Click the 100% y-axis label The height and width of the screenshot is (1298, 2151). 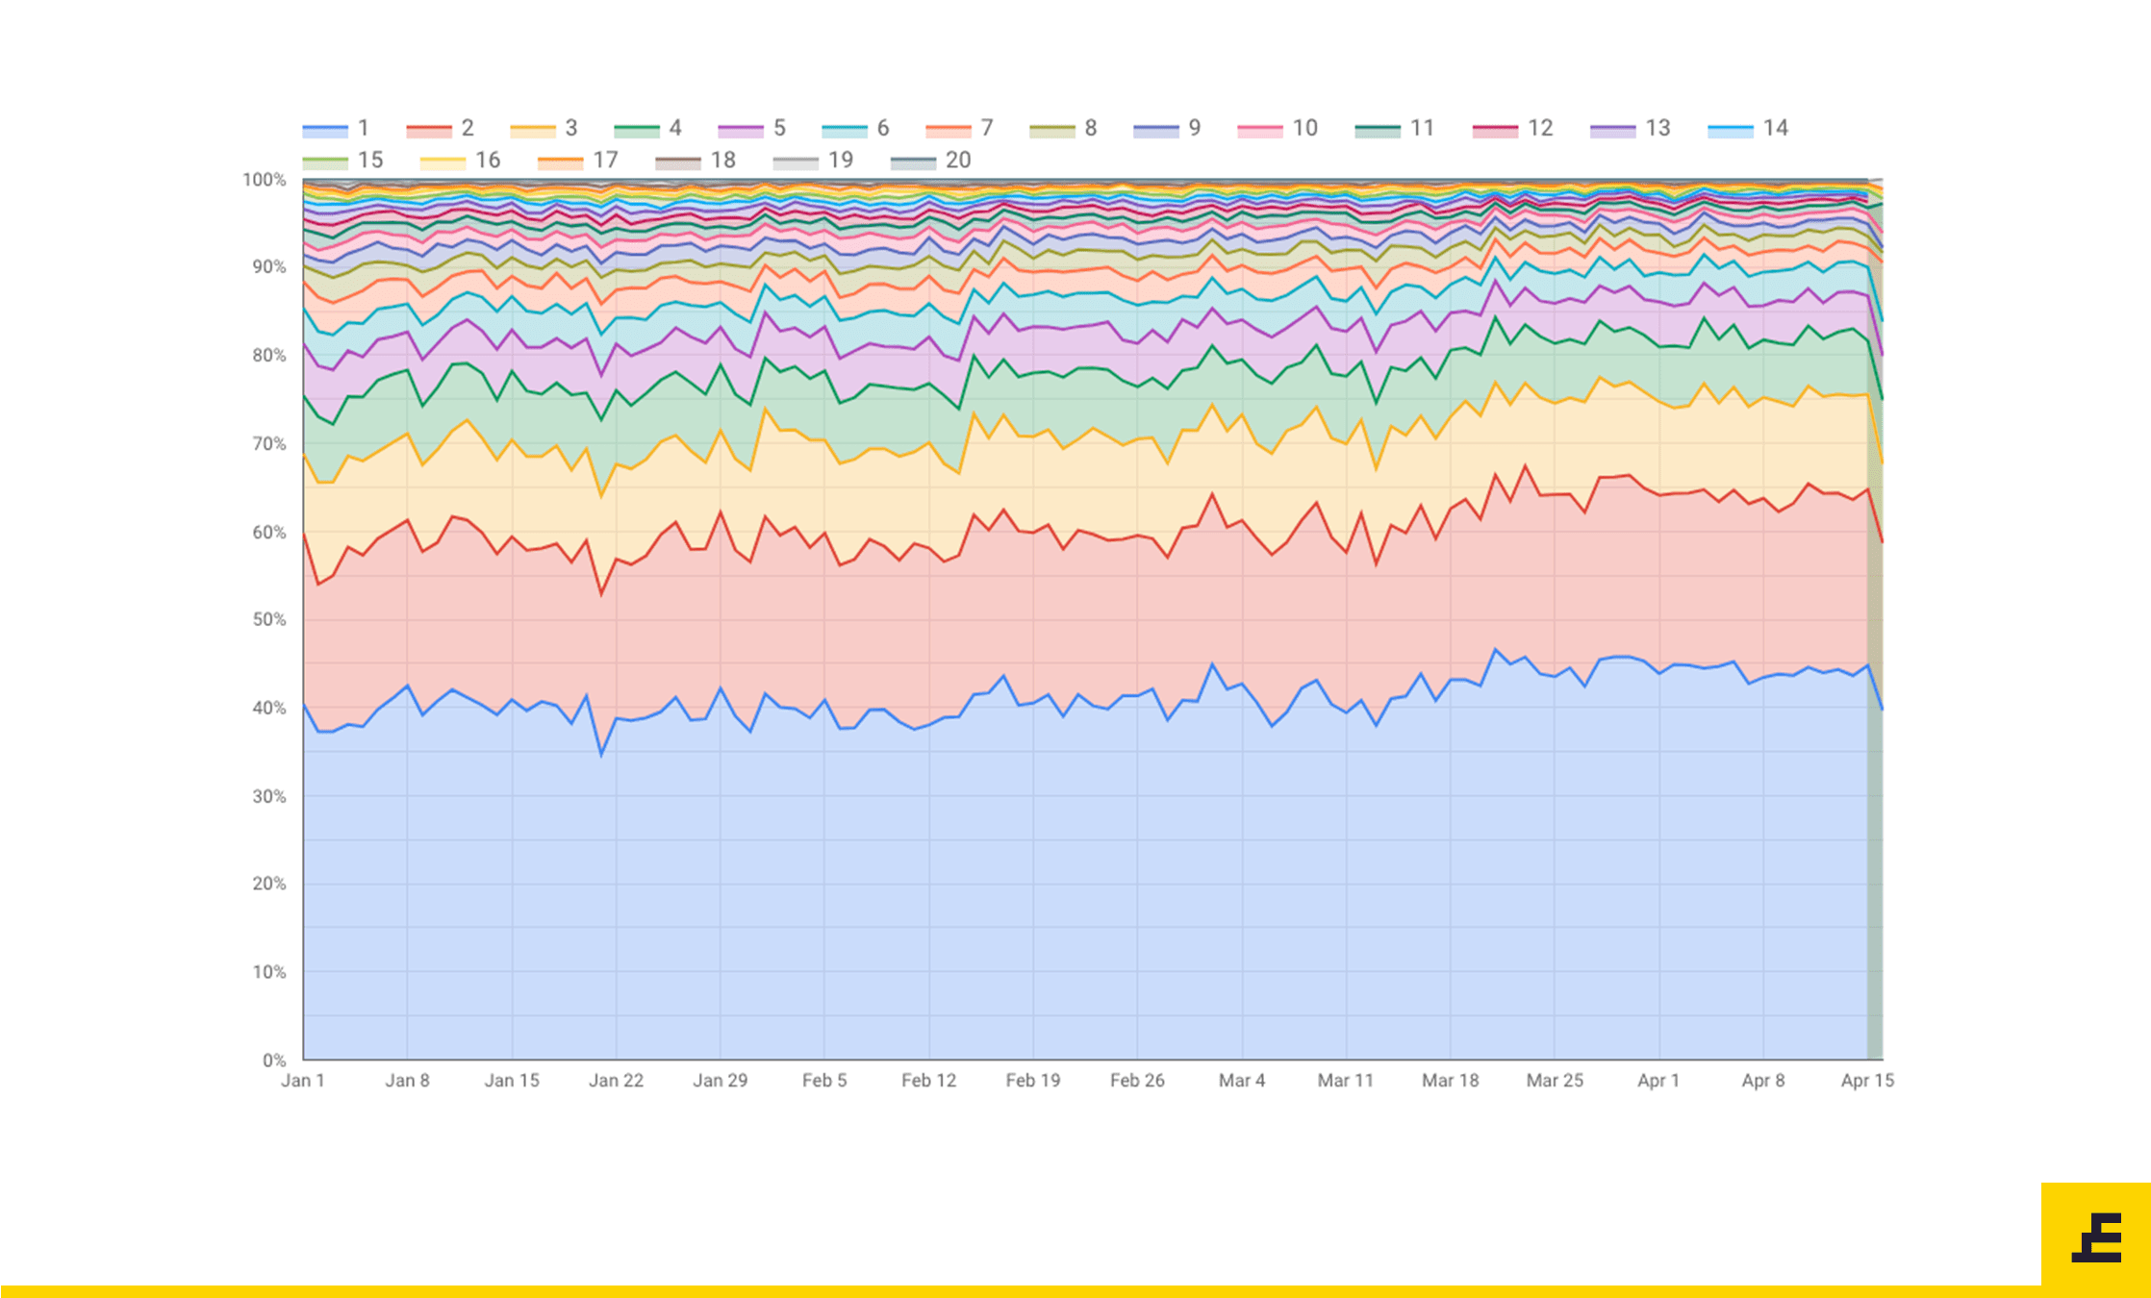point(264,180)
